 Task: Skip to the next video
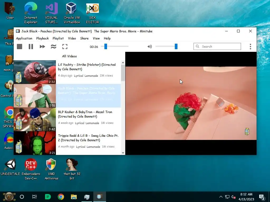pyautogui.click(x=42, y=47)
